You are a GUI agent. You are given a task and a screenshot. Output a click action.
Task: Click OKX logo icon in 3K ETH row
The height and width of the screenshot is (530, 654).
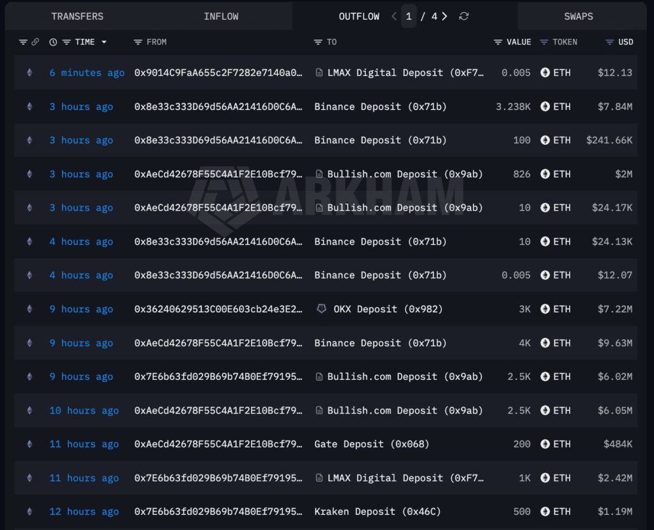321,308
